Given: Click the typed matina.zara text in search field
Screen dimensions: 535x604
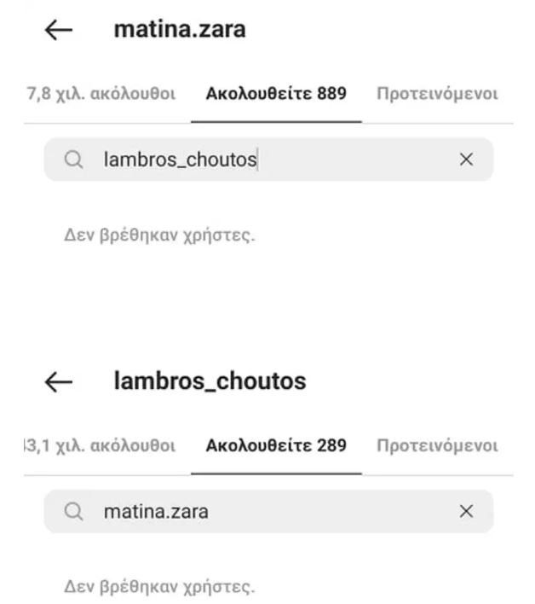Looking at the screenshot, I should [x=156, y=512].
